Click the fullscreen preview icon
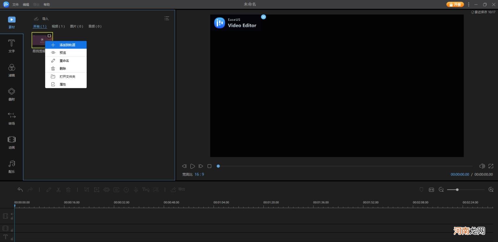The height and width of the screenshot is (242, 498). (x=491, y=166)
